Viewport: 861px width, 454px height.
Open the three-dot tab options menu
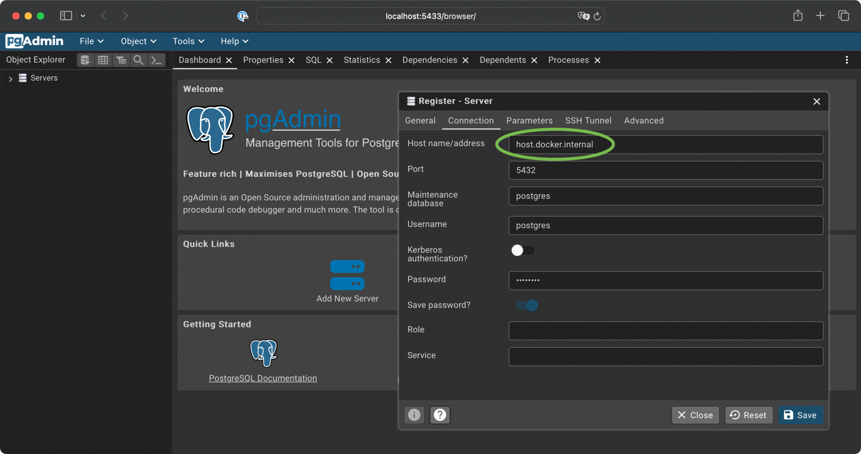click(x=847, y=60)
